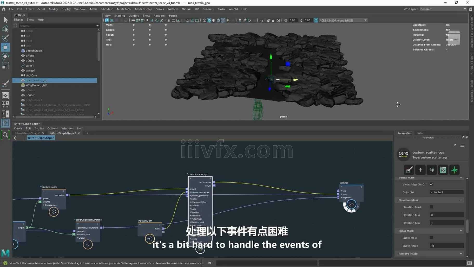Click the MEL script language button
474x267 pixels.
click(x=210, y=263)
